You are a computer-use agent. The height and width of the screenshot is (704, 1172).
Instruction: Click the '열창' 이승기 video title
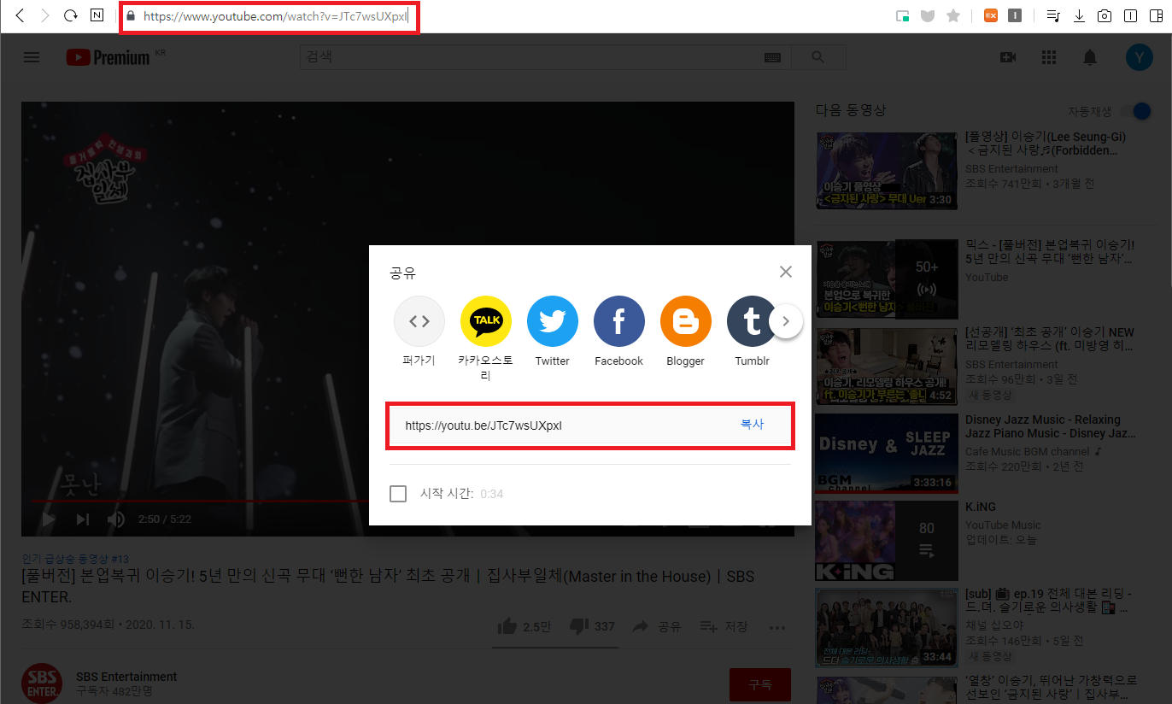click(1051, 688)
